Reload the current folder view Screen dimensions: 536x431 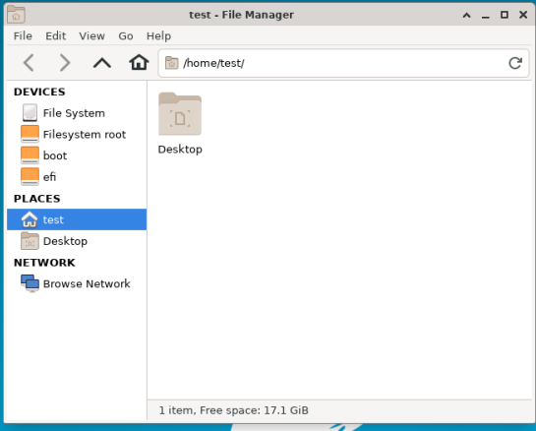pos(515,63)
